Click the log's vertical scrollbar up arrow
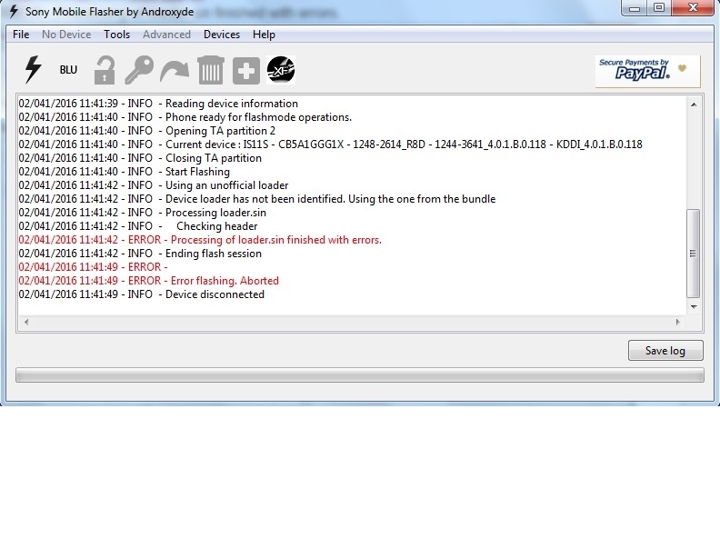 click(694, 104)
